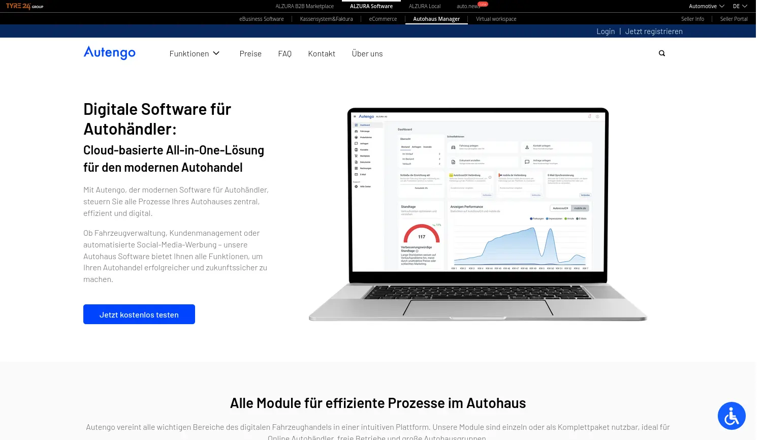Open the Kontakt page
This screenshot has height=440, width=762.
pos(322,53)
